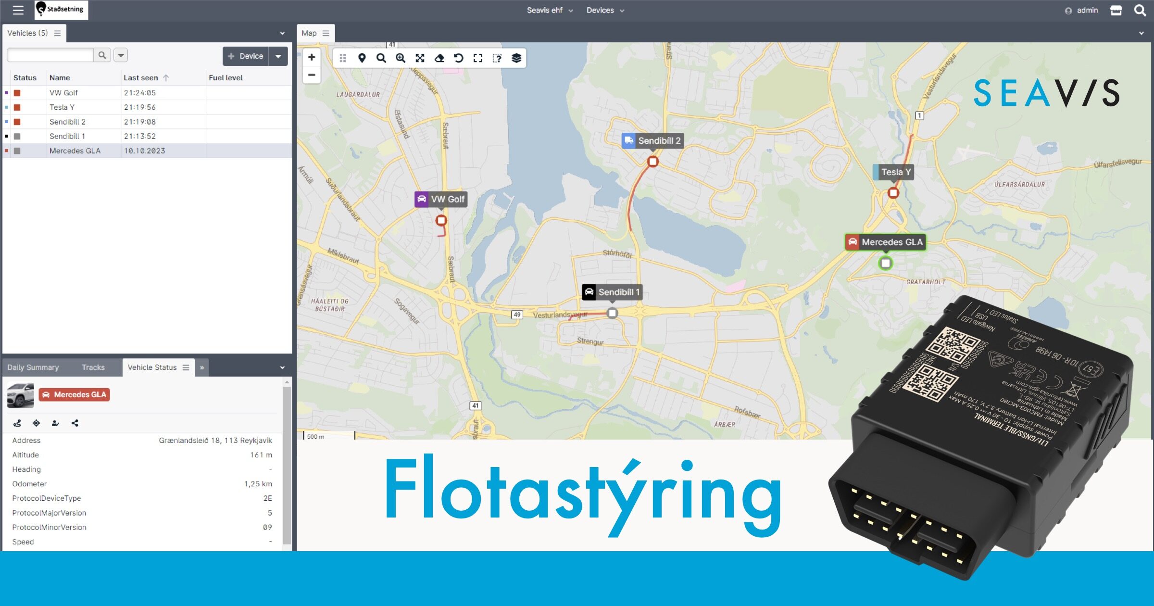Click the zoom in button on map
Screen dimensions: 1154x606
coord(312,57)
